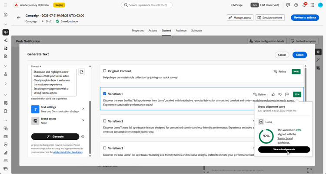
Task: Click the Text settings T icon
Action: tap(35, 109)
